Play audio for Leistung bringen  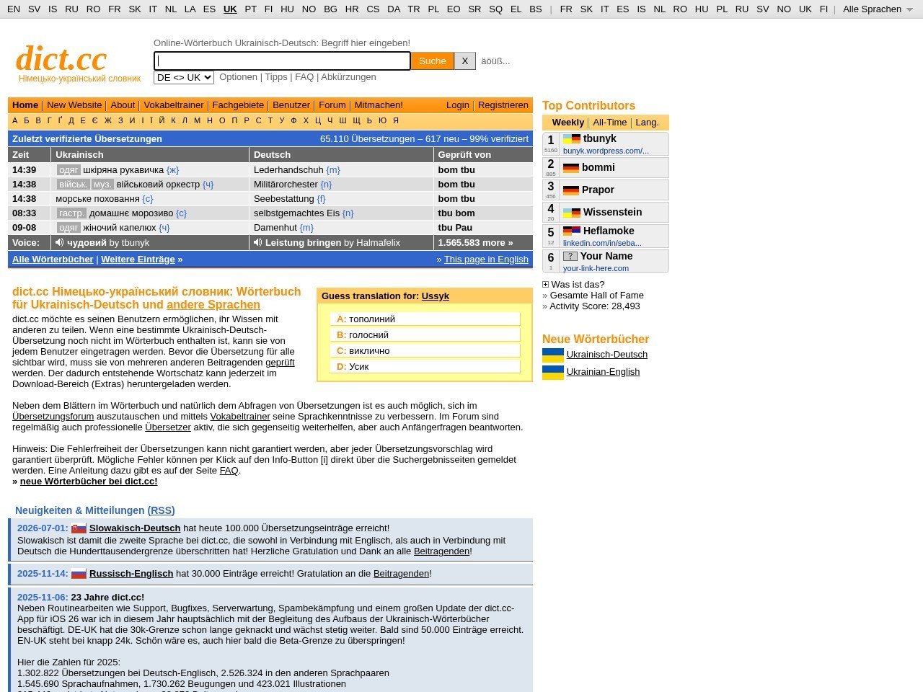(258, 243)
